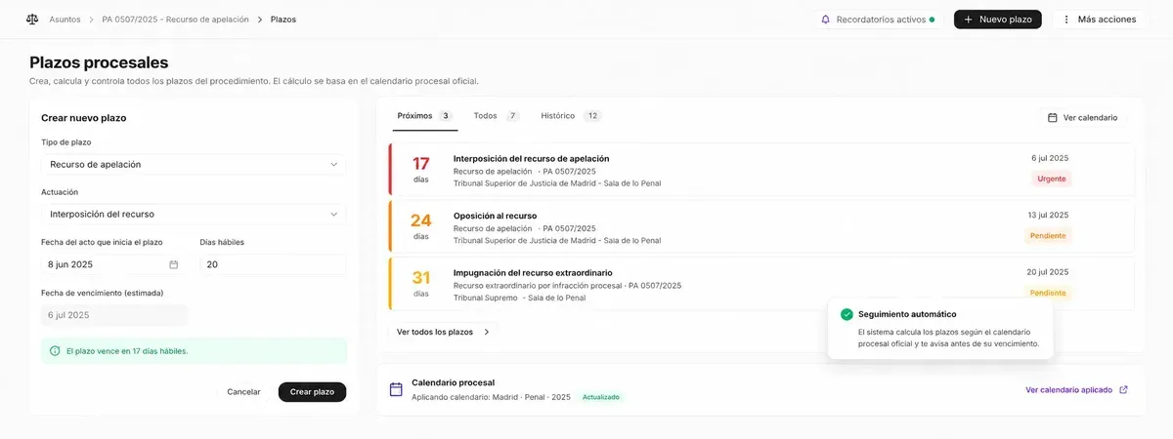Click the calendar icon in Ver calendario
The height and width of the screenshot is (439, 1173).
(x=1053, y=117)
